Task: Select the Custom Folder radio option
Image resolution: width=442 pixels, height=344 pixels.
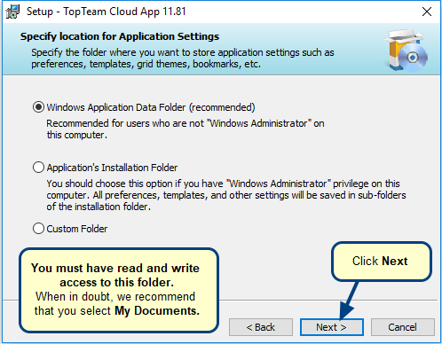Action: [38, 229]
